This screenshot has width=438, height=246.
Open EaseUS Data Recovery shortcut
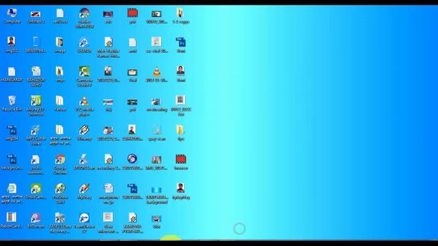point(60,223)
